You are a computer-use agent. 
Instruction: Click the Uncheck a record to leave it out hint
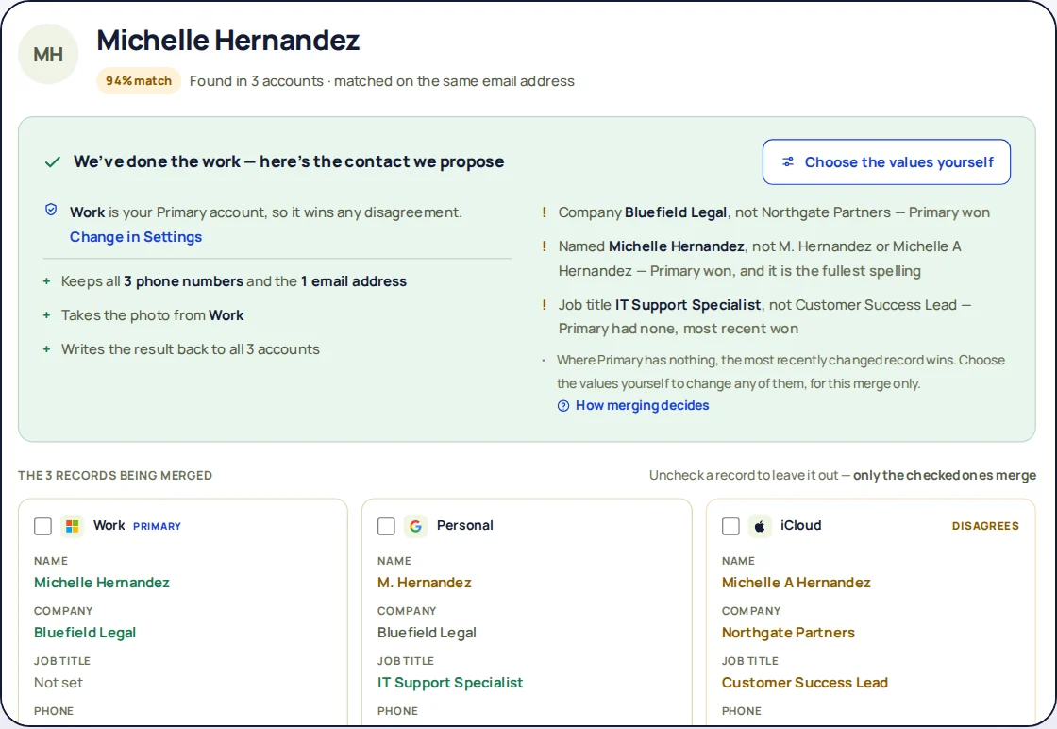843,475
